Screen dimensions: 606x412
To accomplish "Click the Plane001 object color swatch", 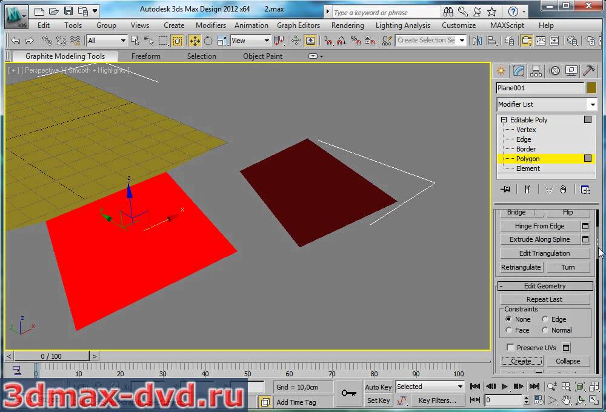I will 591,88.
